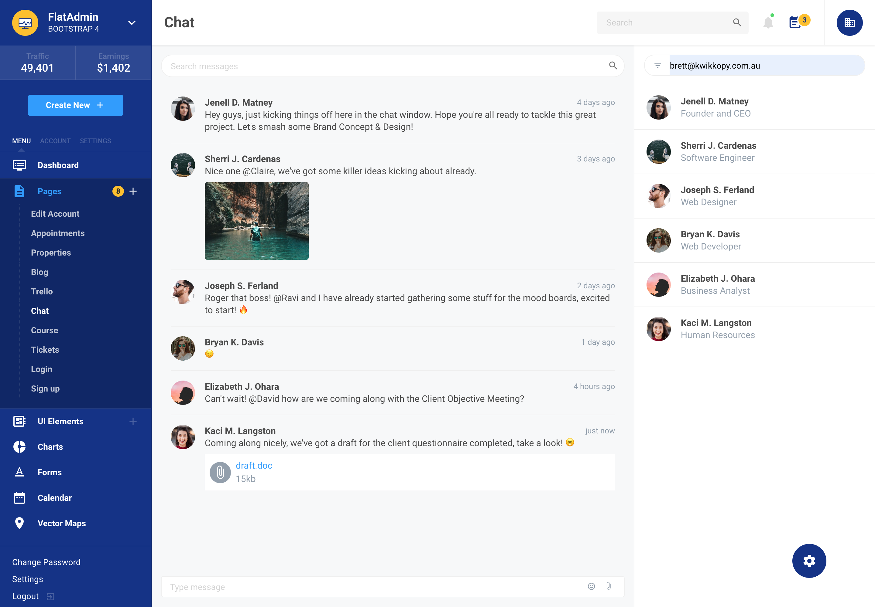Expand UI Elements with plus icon
Image resolution: width=875 pixels, height=607 pixels.
point(133,421)
